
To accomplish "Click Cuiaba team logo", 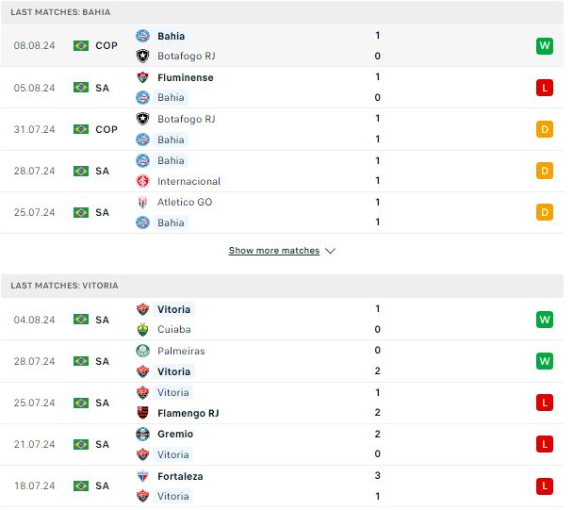I will click(143, 329).
